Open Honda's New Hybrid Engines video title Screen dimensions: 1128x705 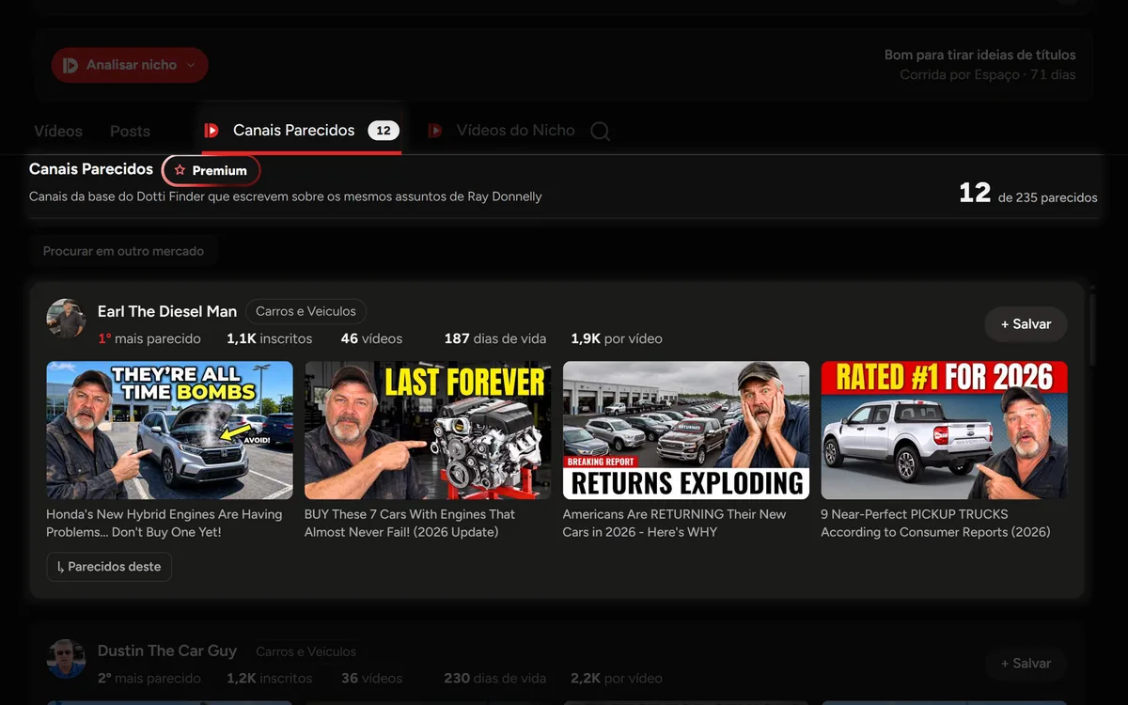pos(164,523)
